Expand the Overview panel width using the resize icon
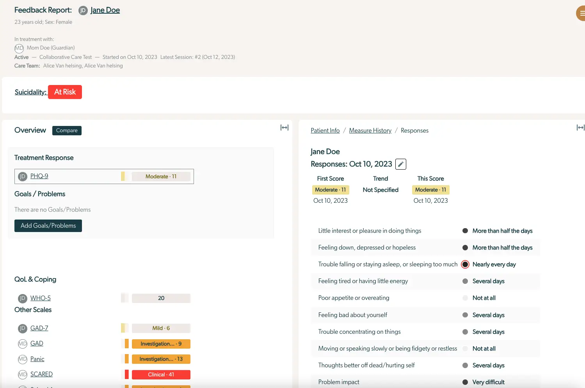This screenshot has height=388, width=585. point(284,127)
